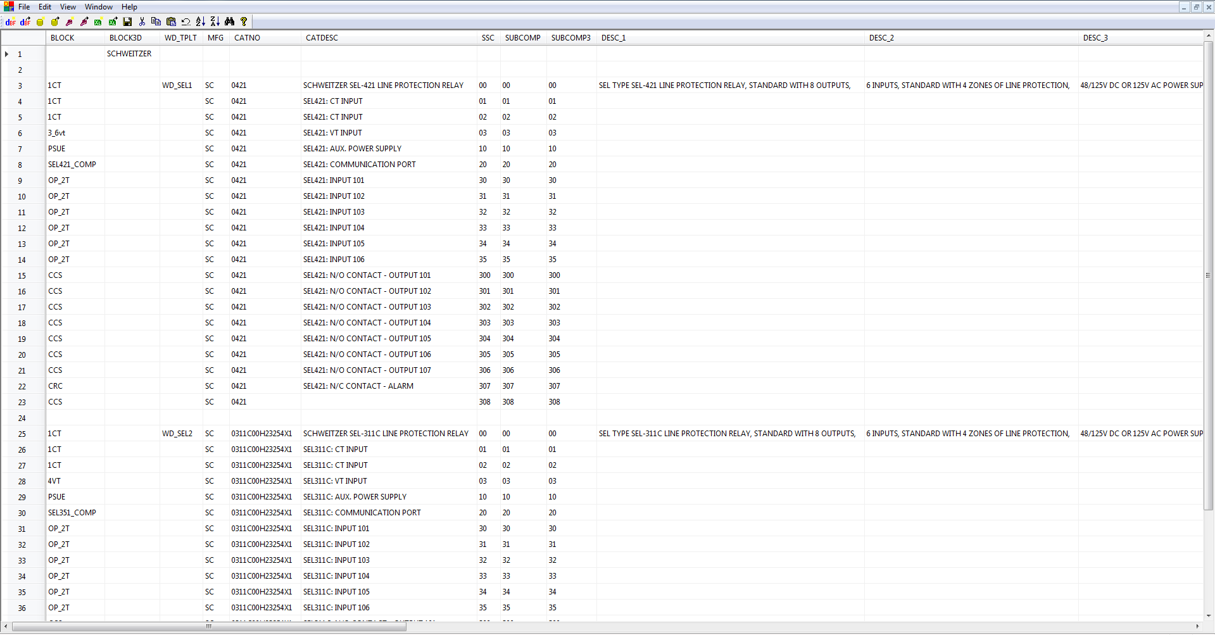Click the CRC block cell

pos(75,386)
